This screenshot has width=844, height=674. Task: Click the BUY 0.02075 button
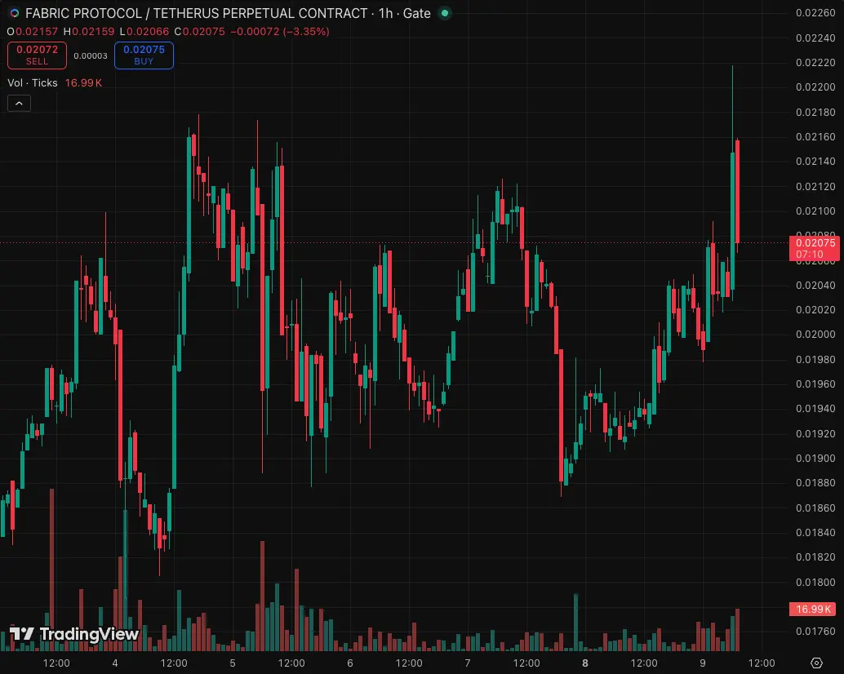(144, 55)
